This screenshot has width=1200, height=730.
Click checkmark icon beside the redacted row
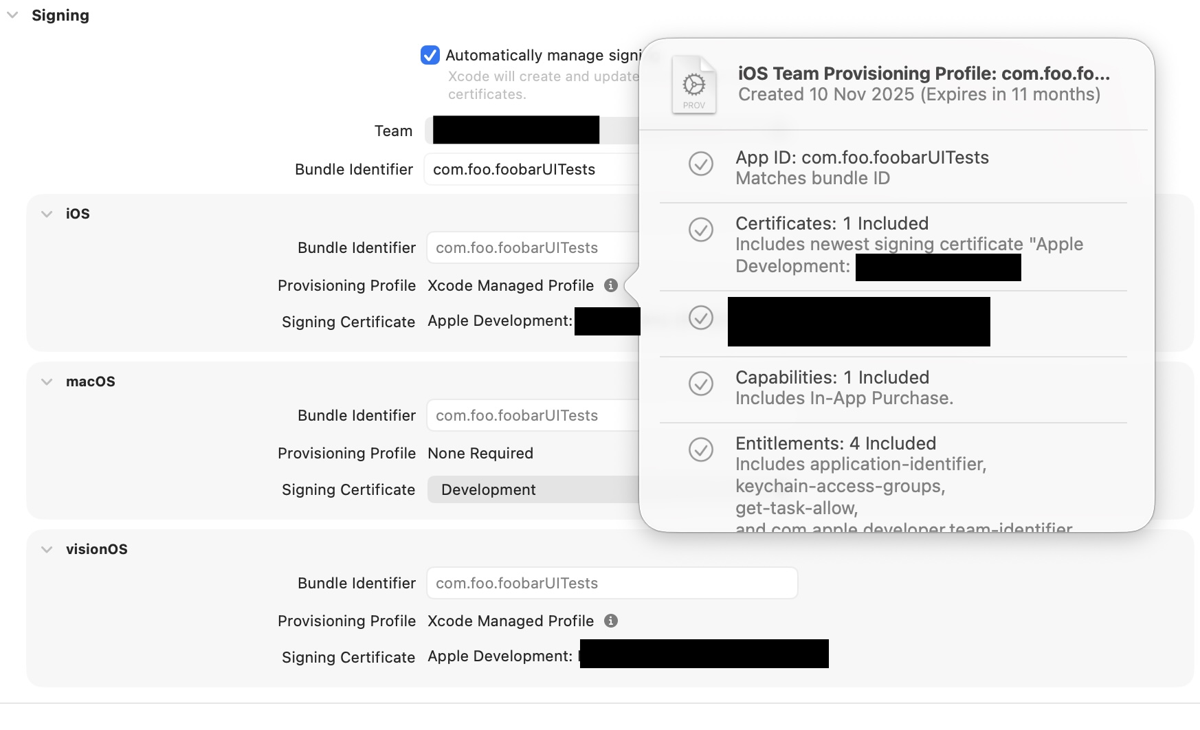pyautogui.click(x=700, y=318)
